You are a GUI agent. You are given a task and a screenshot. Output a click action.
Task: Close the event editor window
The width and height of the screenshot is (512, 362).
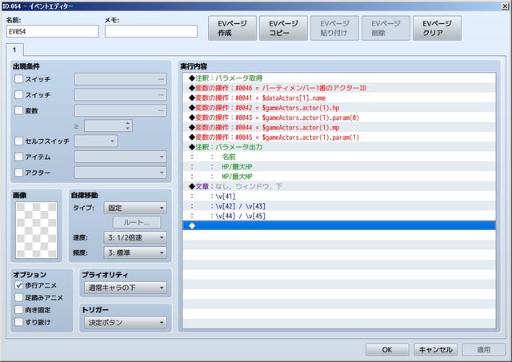pos(505,6)
